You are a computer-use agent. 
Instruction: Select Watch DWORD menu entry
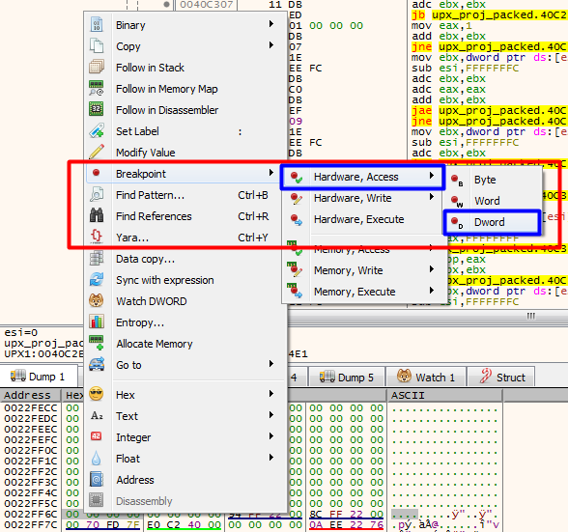(x=185, y=301)
